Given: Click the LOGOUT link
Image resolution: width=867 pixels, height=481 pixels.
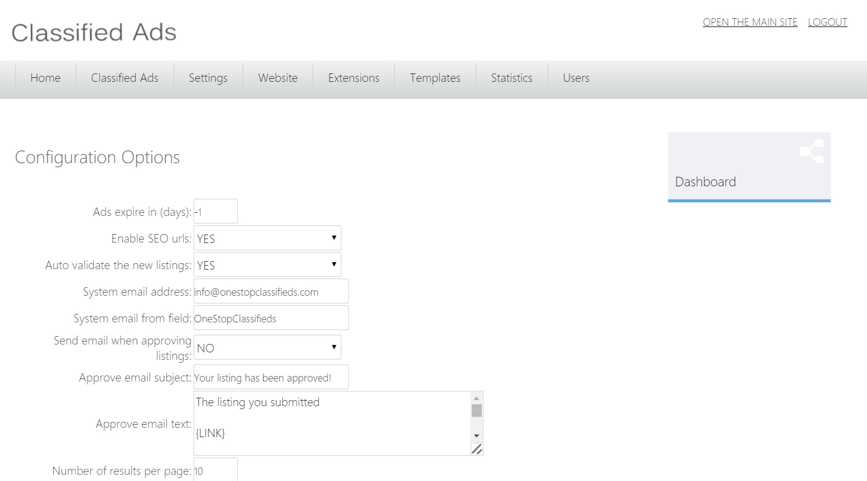Looking at the screenshot, I should click(x=828, y=22).
